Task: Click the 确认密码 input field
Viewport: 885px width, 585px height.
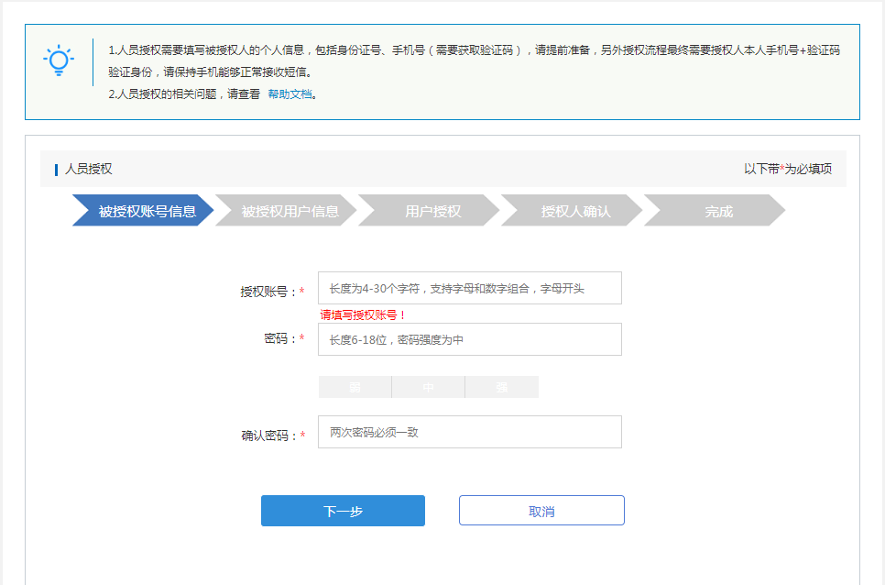Action: [469, 431]
